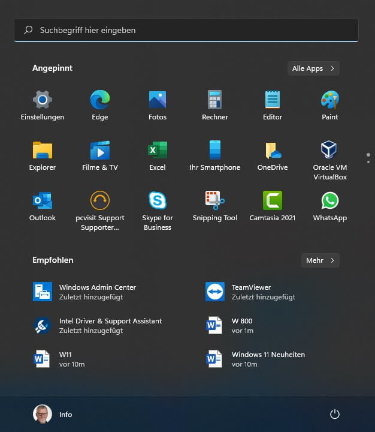Viewport: 375px width, 432px height.
Task: Open the Fotos app
Action: click(158, 106)
